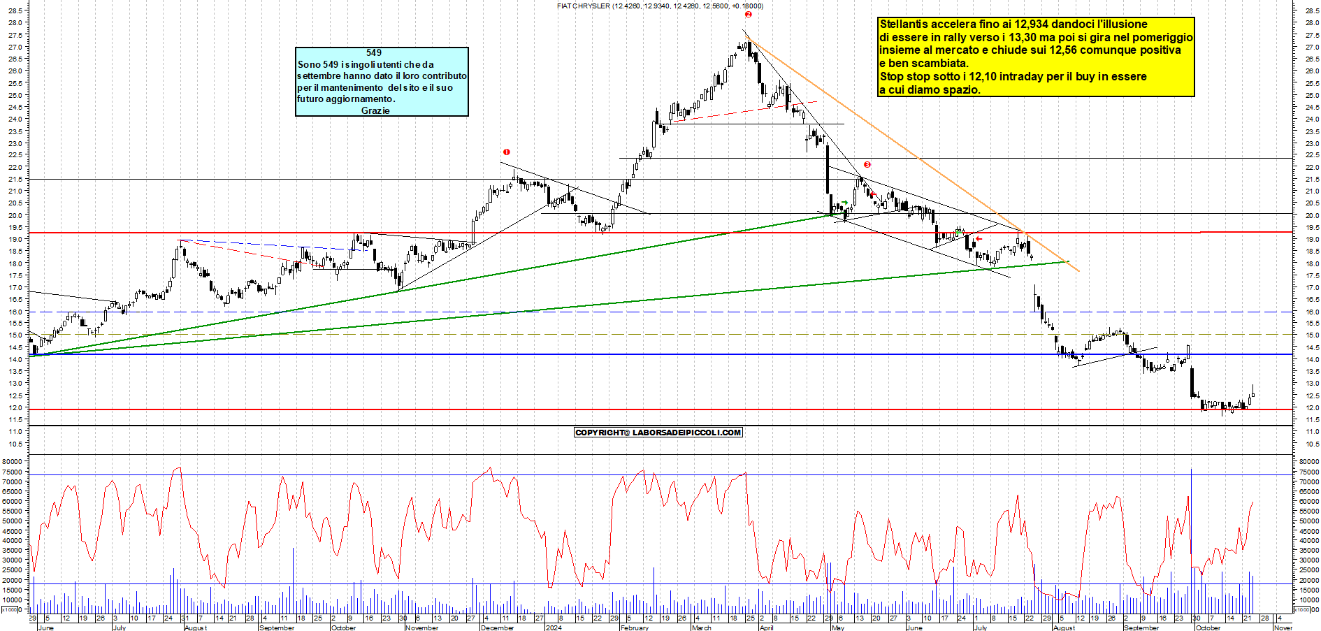Click the '549' heading in cyan box

374,53
